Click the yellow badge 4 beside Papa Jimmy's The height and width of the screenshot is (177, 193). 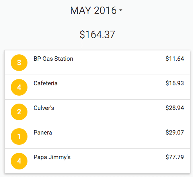pyautogui.click(x=19, y=161)
